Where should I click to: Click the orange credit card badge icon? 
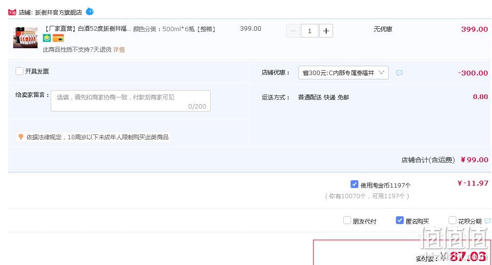(x=58, y=38)
